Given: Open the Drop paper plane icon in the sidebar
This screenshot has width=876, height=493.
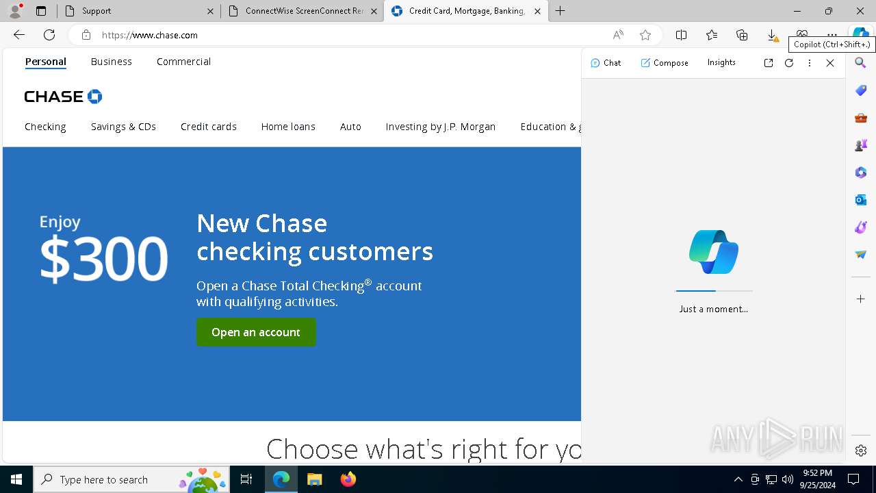Looking at the screenshot, I should 861,255.
